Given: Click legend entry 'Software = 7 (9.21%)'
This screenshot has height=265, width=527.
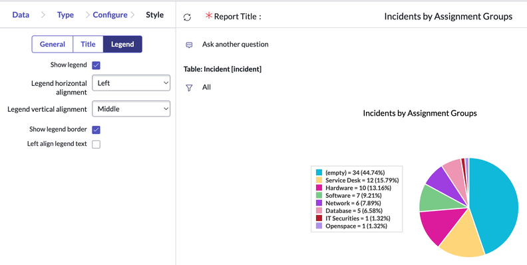Looking at the screenshot, I should click(x=353, y=195).
